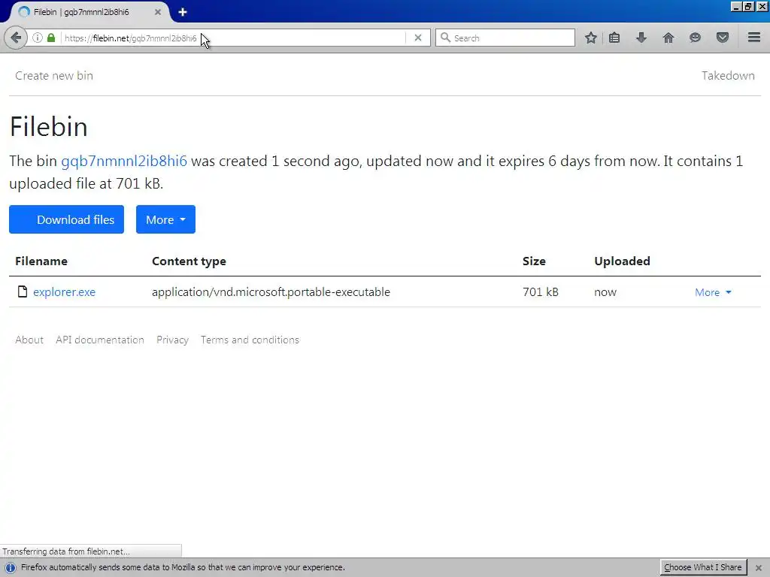Open the chat smiley toolbar icon

[695, 38]
